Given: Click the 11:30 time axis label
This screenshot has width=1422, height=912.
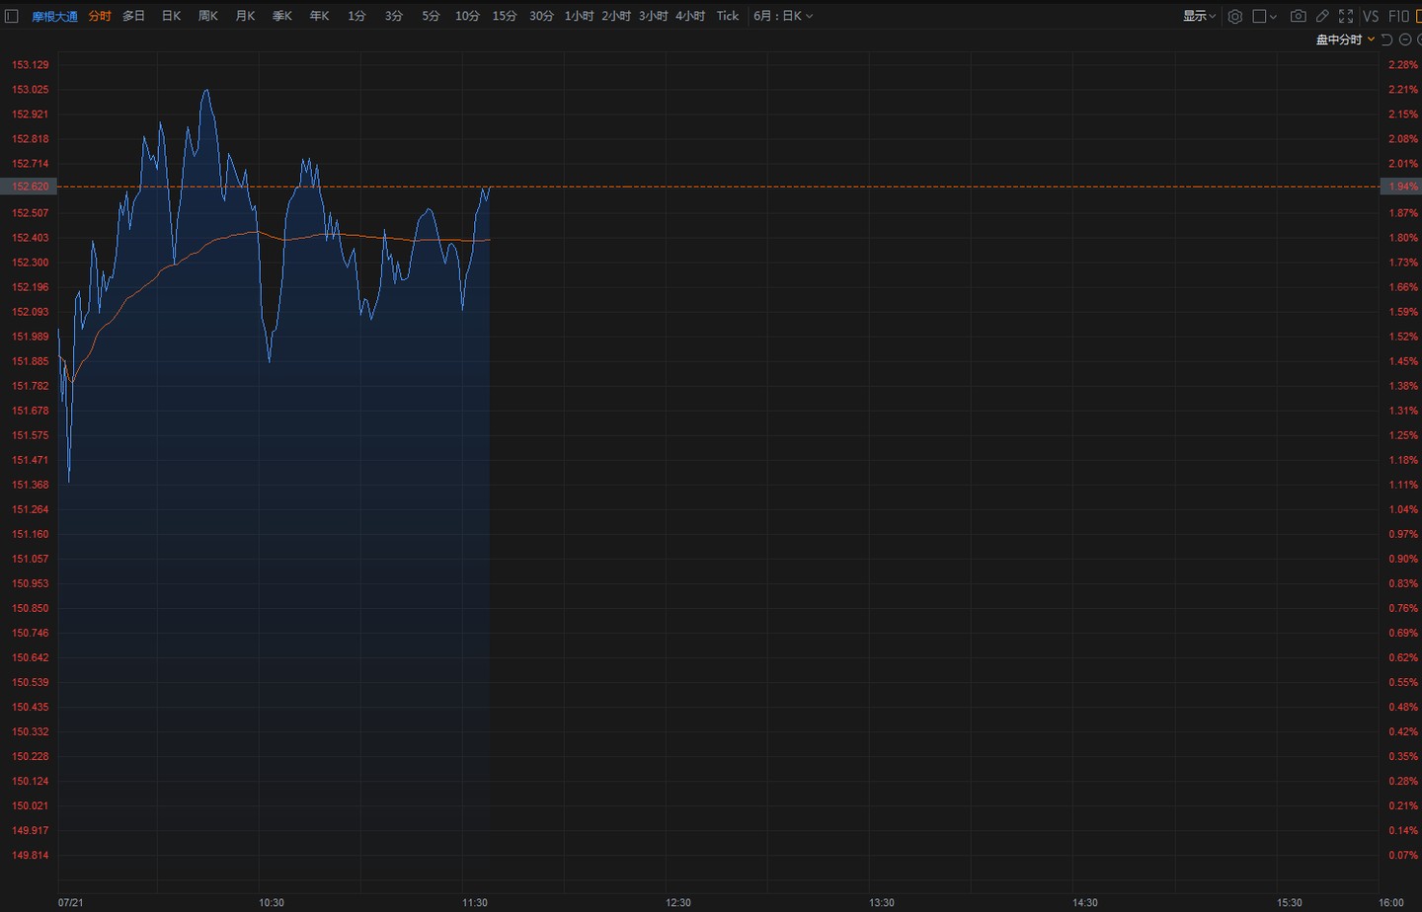Looking at the screenshot, I should click(475, 903).
